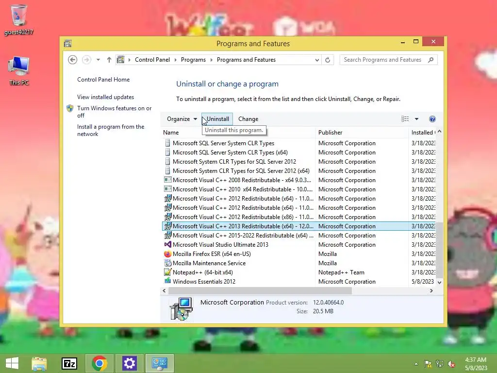This screenshot has width=497, height=373.
Task: Click Control Panel in the breadcrumb
Action: [152, 60]
